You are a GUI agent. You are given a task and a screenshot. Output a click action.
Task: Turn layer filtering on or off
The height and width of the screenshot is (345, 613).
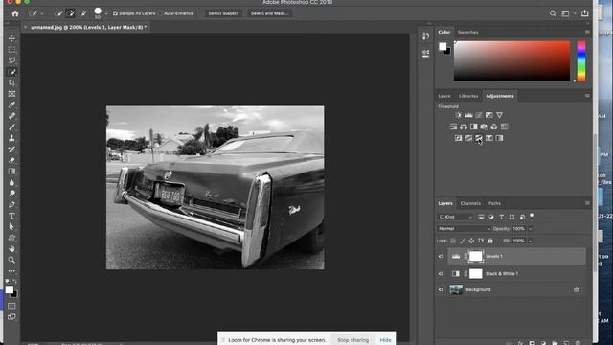[532, 216]
